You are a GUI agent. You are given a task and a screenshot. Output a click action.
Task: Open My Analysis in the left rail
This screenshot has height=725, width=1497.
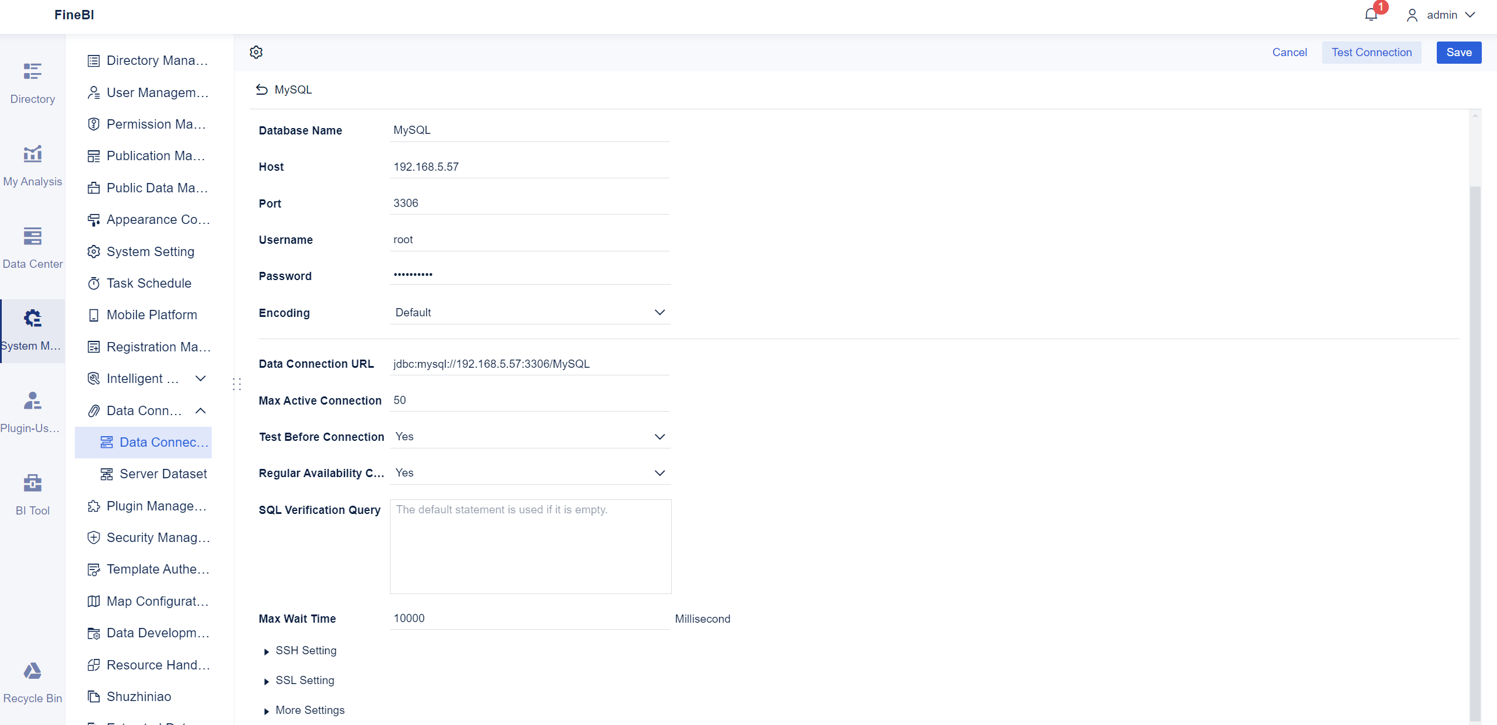click(x=32, y=165)
